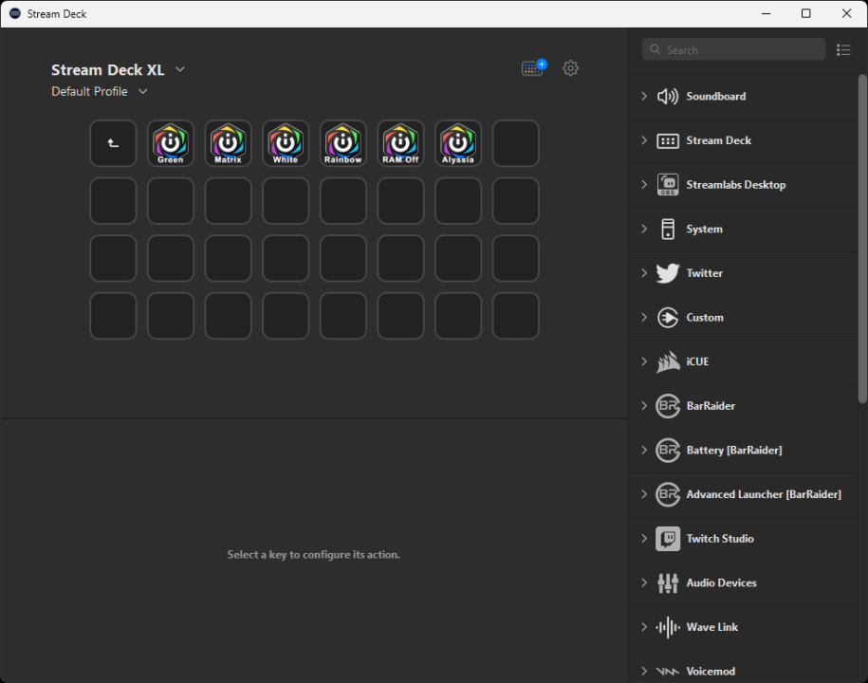Open settings with the gear icon

pyautogui.click(x=570, y=68)
